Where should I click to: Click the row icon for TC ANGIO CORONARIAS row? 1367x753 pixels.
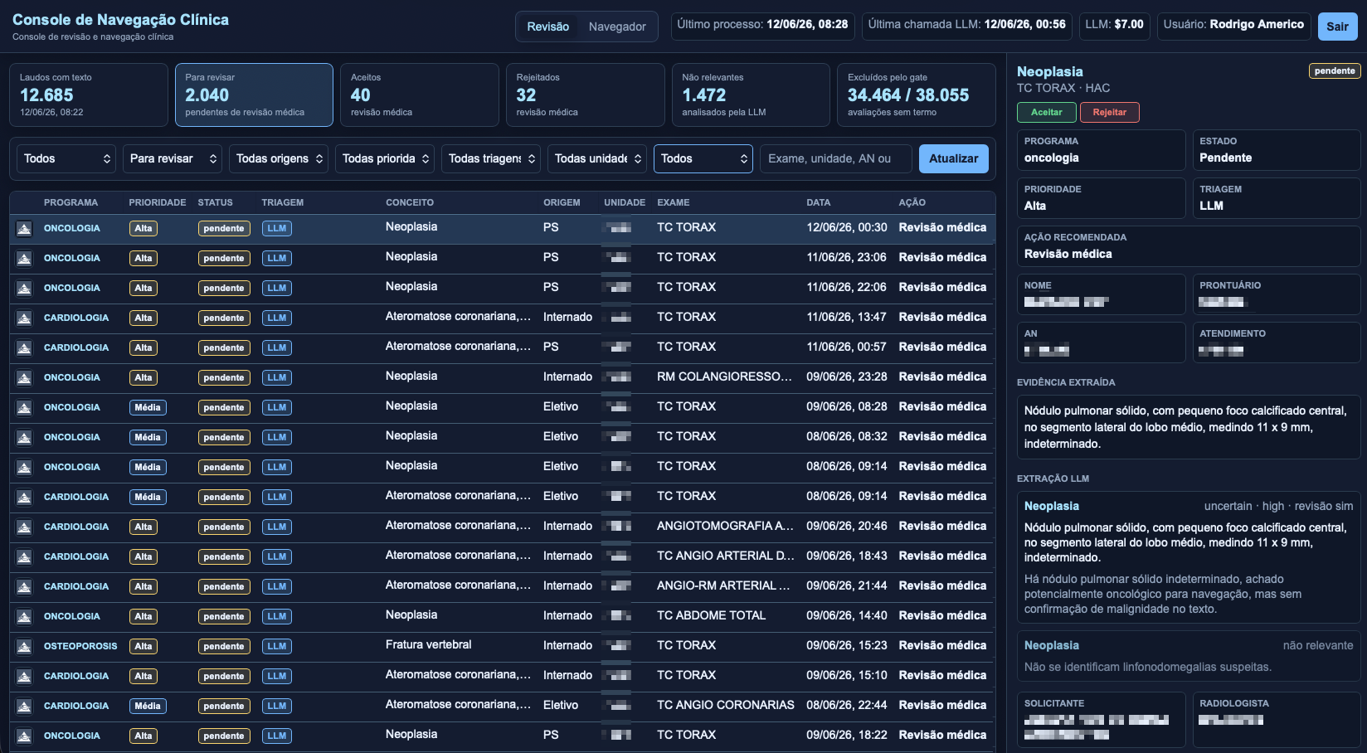[x=24, y=706]
